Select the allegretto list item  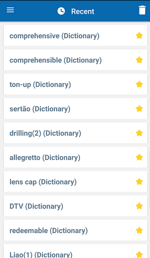75,157
